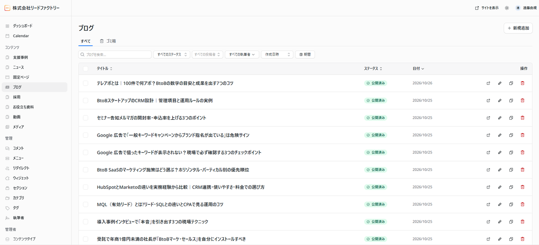Check the テレアポとは post row checkbox
The width and height of the screenshot is (539, 245).
pyautogui.click(x=86, y=83)
